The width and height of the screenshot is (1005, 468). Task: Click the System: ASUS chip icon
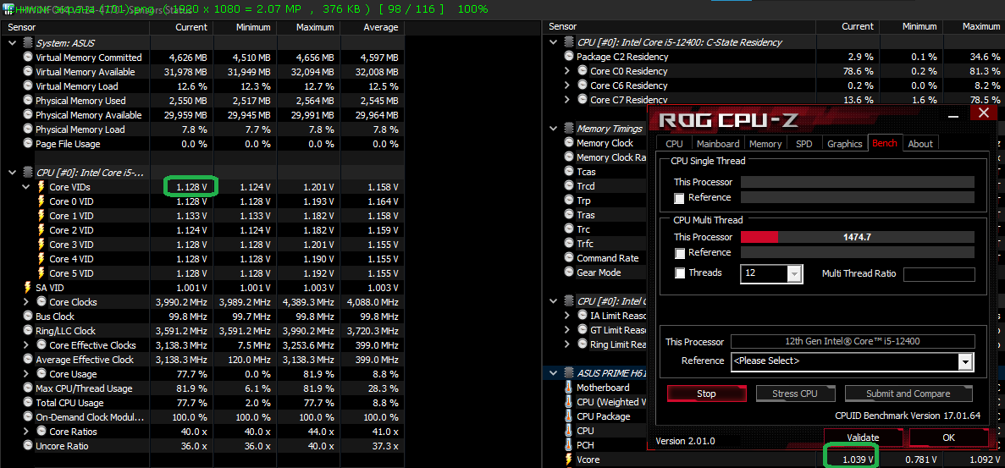pos(28,43)
